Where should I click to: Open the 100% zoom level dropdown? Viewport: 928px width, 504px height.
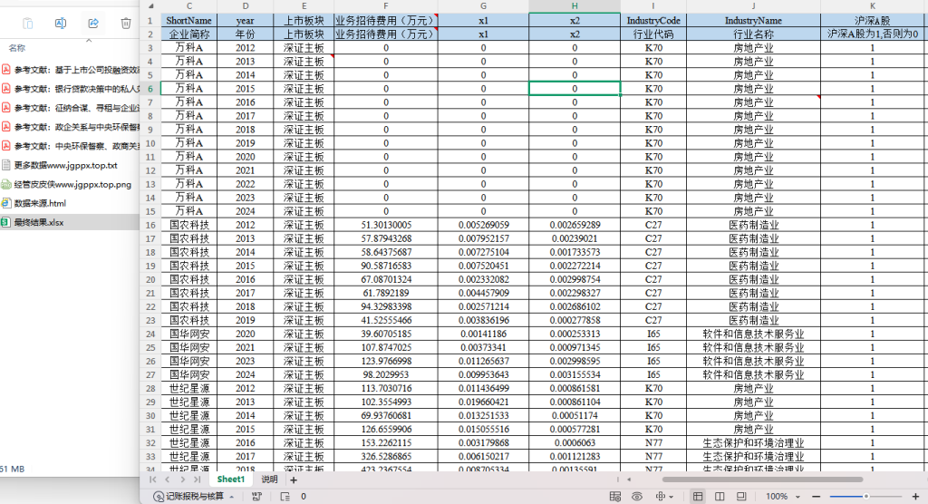(783, 497)
